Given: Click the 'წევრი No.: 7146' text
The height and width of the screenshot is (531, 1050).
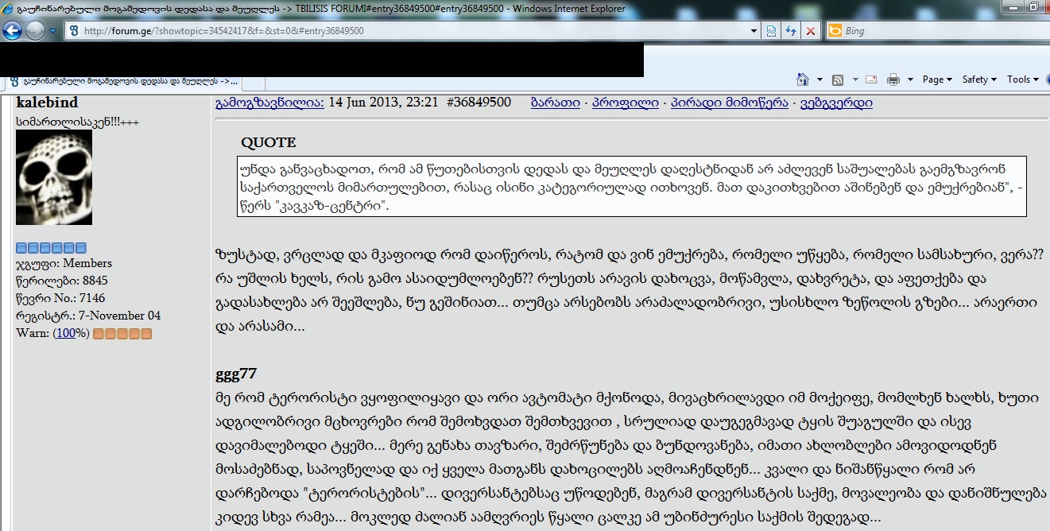Looking at the screenshot, I should click(60, 298).
